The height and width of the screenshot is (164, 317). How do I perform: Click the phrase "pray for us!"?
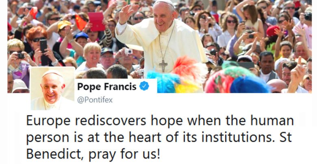pos(124,154)
